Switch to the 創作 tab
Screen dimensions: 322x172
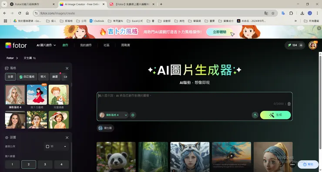(65, 45)
